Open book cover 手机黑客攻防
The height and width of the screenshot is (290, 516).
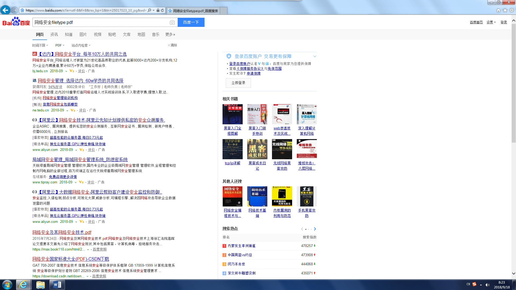pos(307,196)
